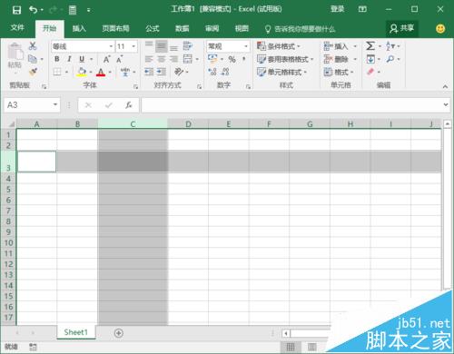Decrease indent

coord(149,72)
